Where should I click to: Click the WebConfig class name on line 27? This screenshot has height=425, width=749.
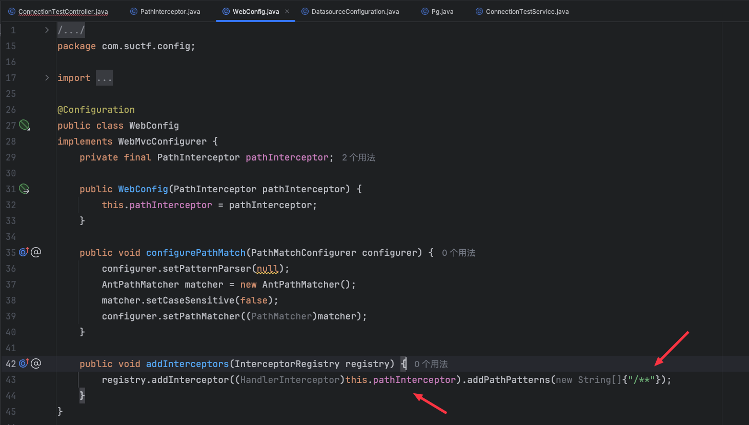(x=154, y=126)
